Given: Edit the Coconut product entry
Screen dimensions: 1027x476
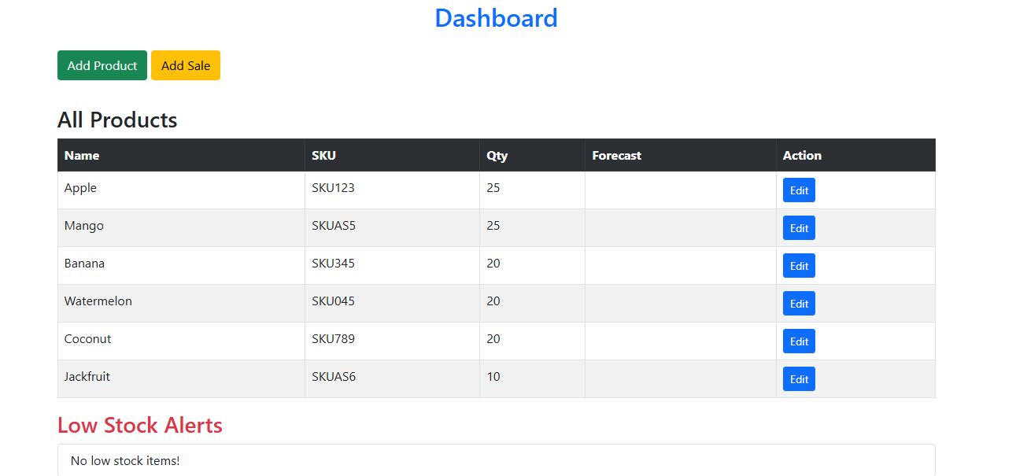Looking at the screenshot, I should (799, 341).
